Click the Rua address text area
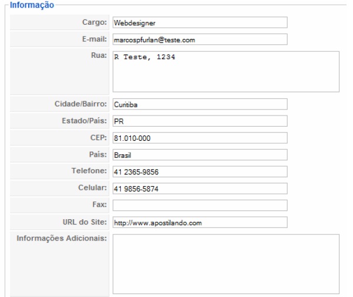This screenshot has height=297, width=353. pyautogui.click(x=226, y=72)
